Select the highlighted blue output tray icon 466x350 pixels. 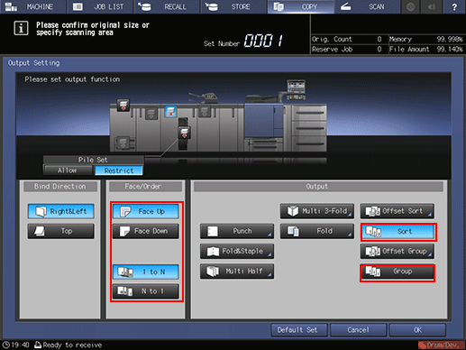pos(170,112)
